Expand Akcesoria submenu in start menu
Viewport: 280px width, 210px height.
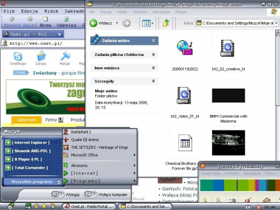100,165
